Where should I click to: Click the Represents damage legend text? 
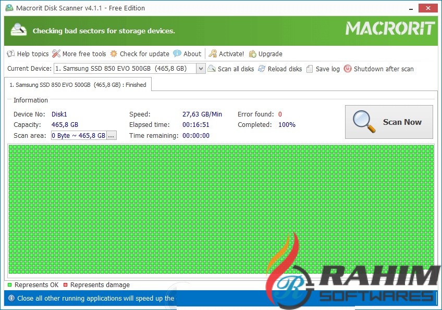(x=100, y=285)
